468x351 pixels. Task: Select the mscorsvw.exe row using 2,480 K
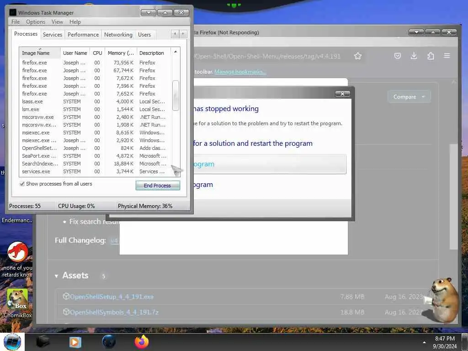(96, 117)
